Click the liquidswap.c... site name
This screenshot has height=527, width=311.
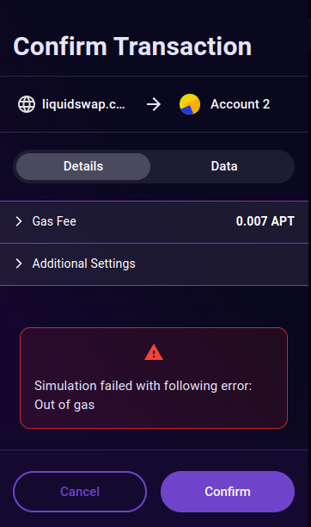tap(83, 104)
